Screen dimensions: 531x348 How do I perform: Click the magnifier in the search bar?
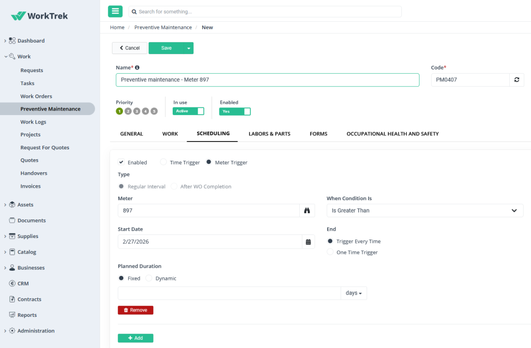(134, 11)
